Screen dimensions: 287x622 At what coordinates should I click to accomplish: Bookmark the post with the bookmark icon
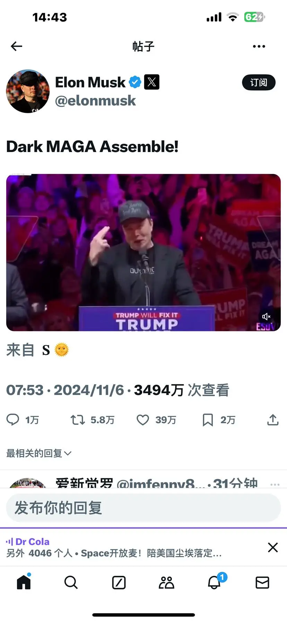click(208, 420)
